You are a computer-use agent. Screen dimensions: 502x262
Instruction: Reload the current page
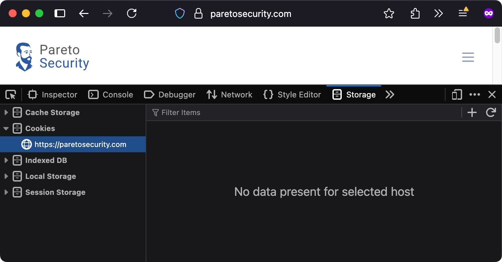pyautogui.click(x=132, y=14)
